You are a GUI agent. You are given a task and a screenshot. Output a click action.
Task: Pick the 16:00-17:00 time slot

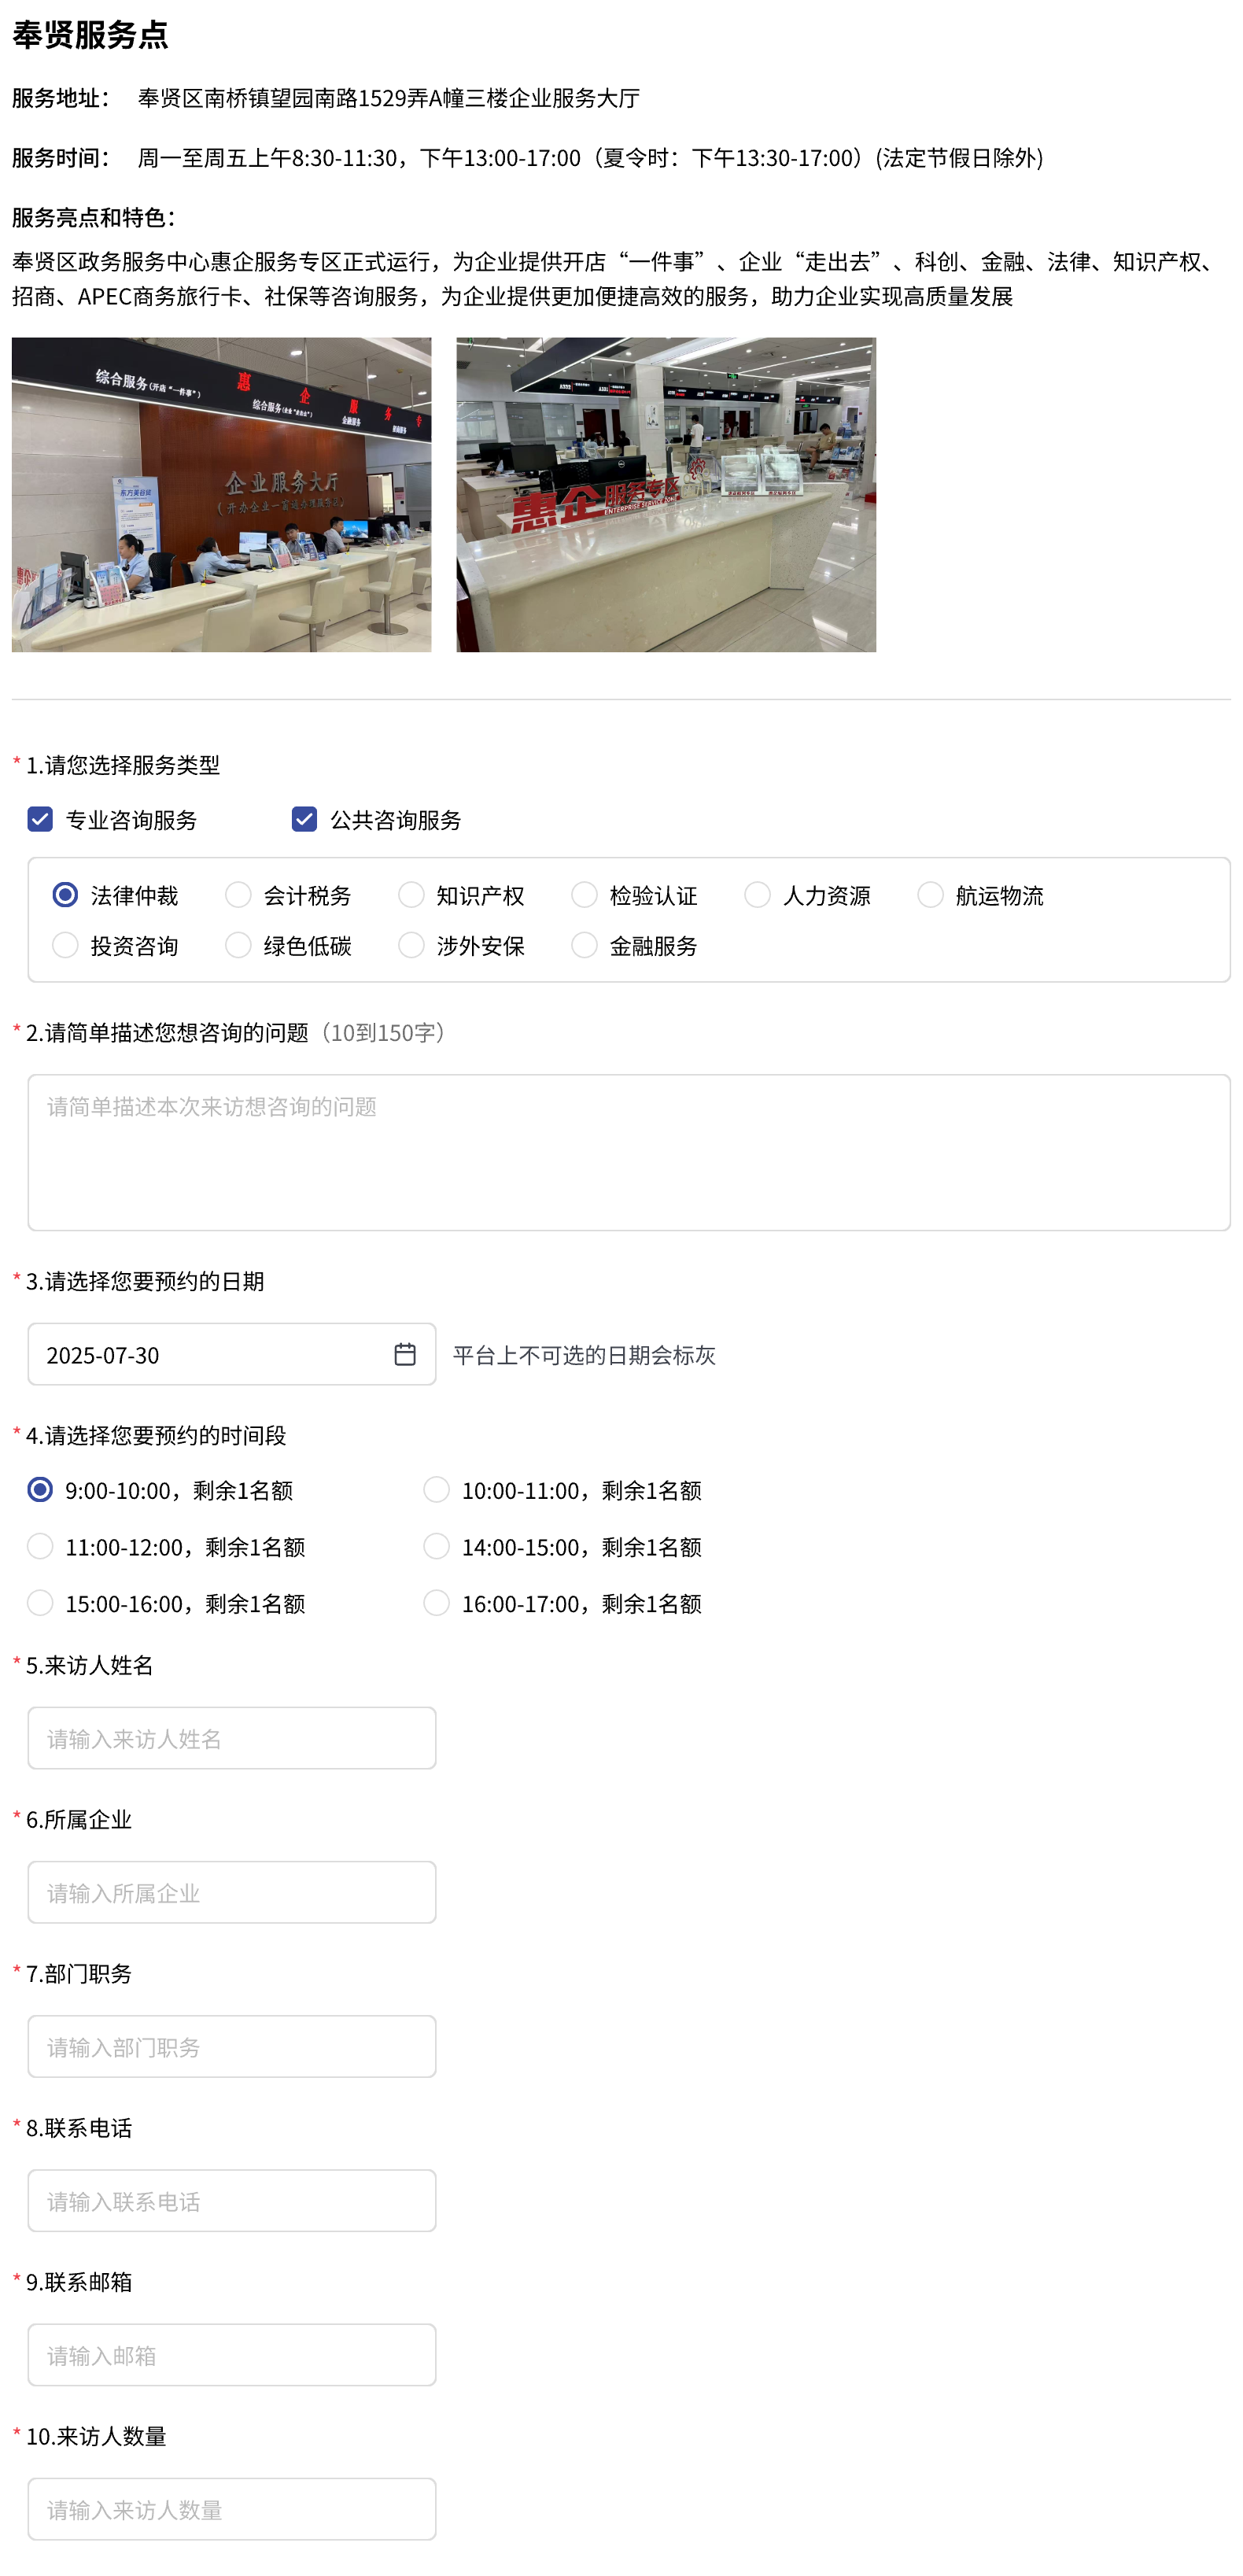(x=436, y=1602)
